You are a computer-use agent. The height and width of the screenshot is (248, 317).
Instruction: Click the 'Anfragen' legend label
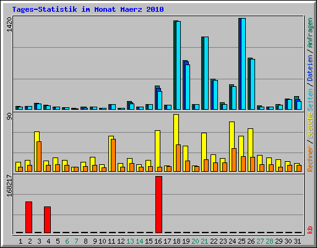[x=310, y=33]
